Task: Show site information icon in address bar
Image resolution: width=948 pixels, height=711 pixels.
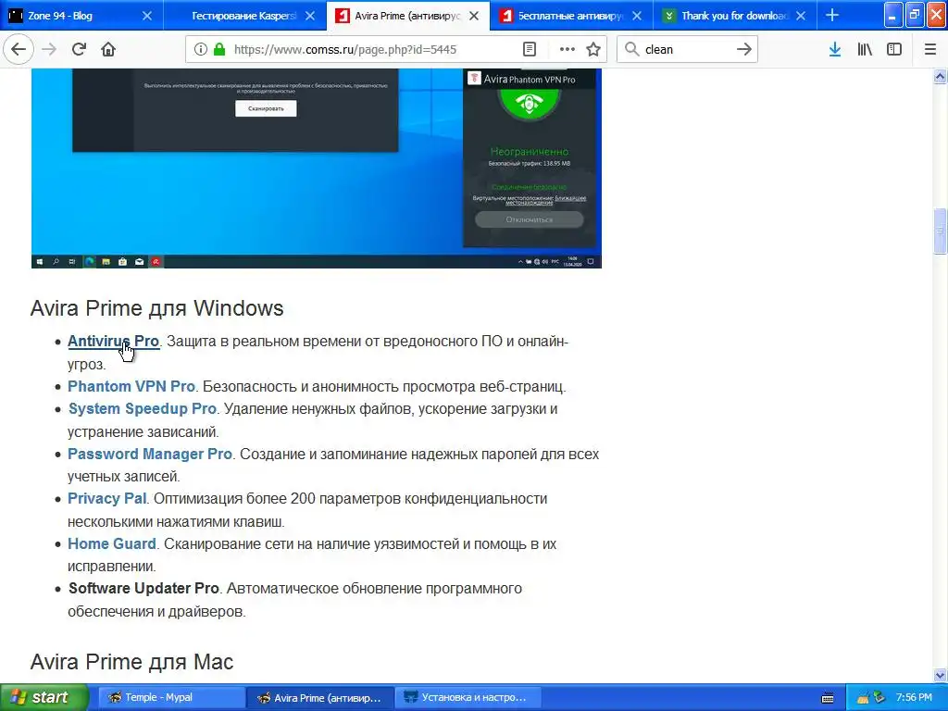Action: 201,49
